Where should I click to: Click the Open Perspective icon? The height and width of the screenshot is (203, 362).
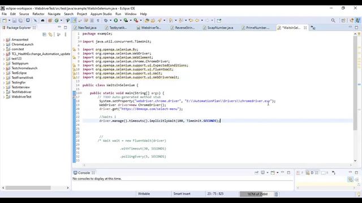click(x=343, y=20)
